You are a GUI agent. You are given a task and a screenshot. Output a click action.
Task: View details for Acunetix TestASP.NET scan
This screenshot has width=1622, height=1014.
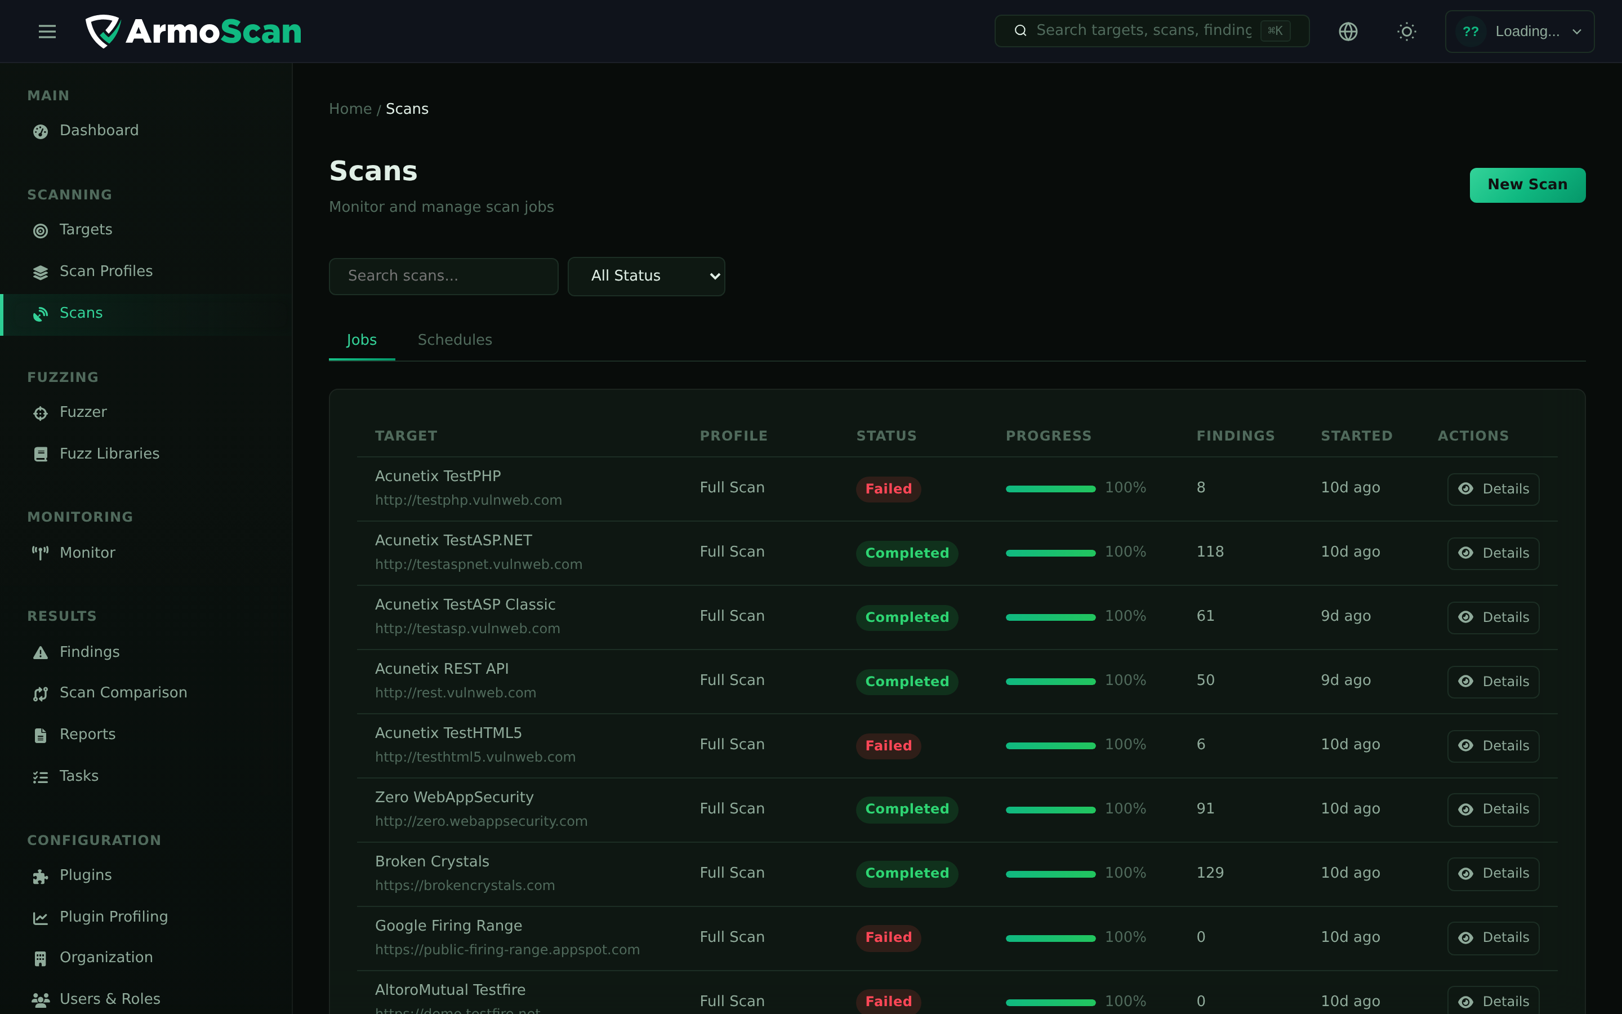[1492, 553]
